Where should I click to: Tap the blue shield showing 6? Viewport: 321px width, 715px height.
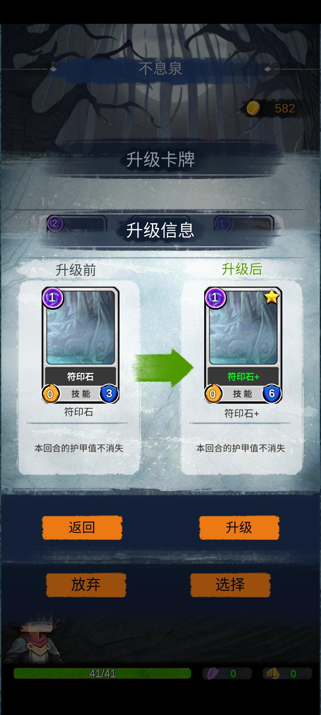pos(272,393)
